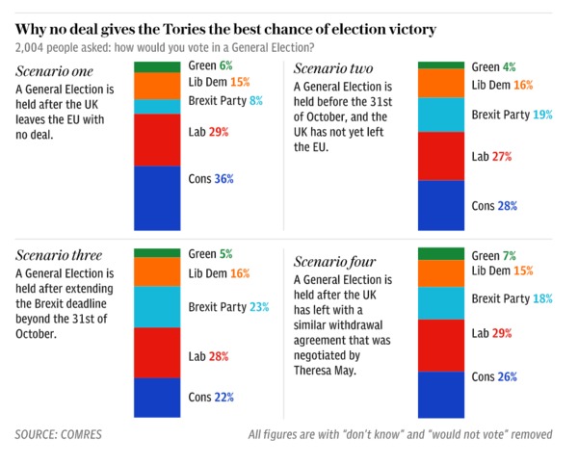Click the "2,004 people asked" subtitle
The height and width of the screenshot is (464, 578).
point(165,47)
